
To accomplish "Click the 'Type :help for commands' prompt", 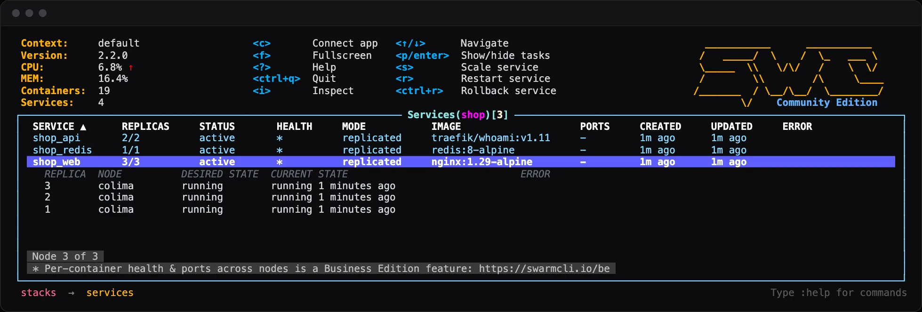I will (x=839, y=293).
